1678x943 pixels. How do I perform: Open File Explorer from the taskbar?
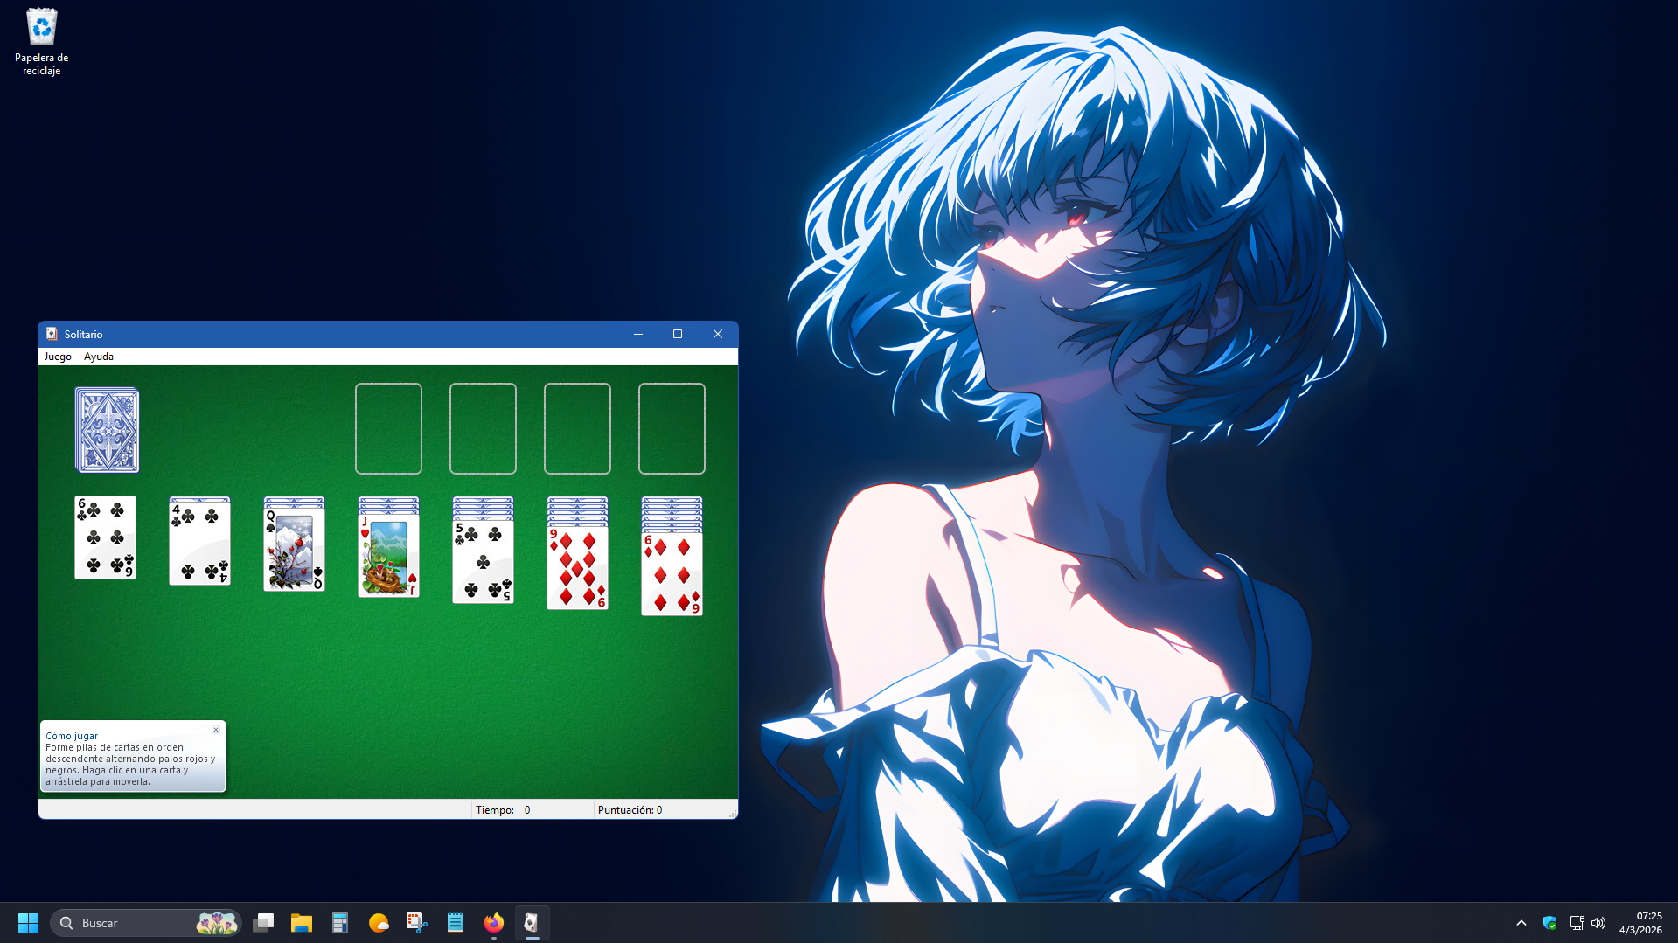tap(302, 923)
